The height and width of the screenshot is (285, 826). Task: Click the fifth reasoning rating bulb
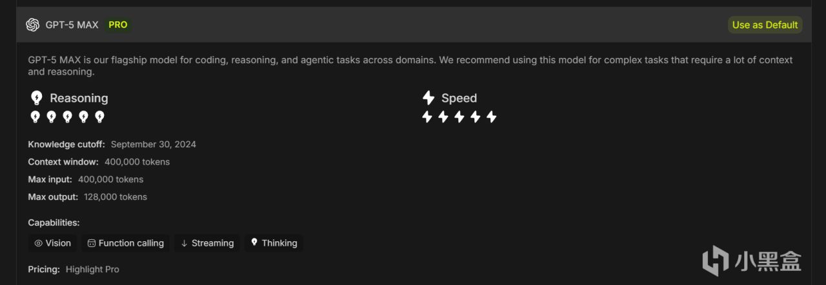[99, 116]
